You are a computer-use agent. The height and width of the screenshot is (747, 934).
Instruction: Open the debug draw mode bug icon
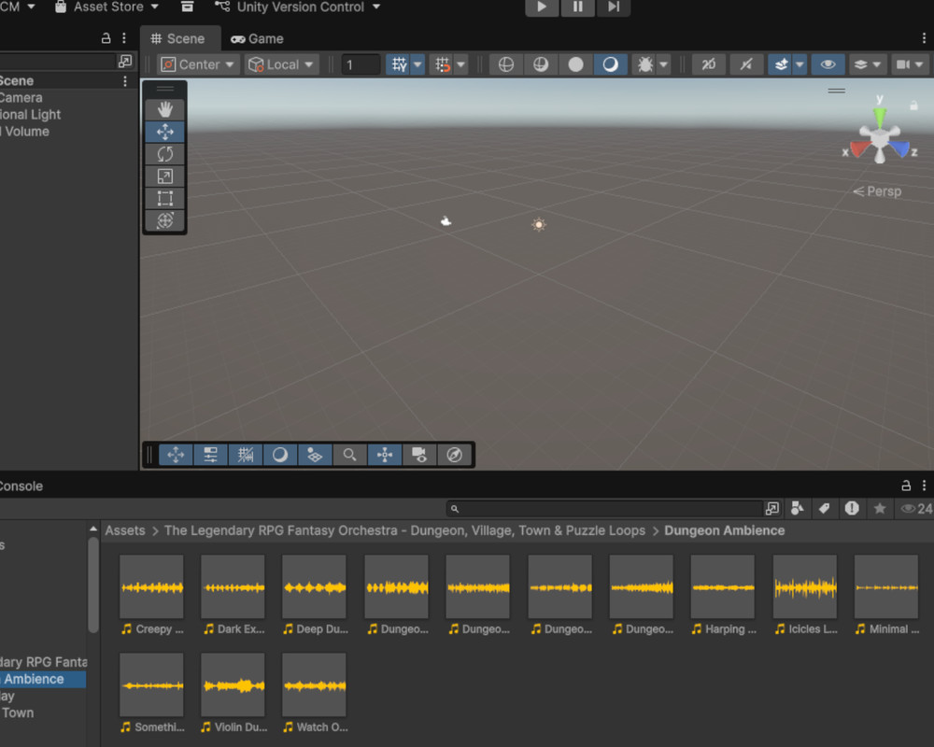pyautogui.click(x=644, y=64)
